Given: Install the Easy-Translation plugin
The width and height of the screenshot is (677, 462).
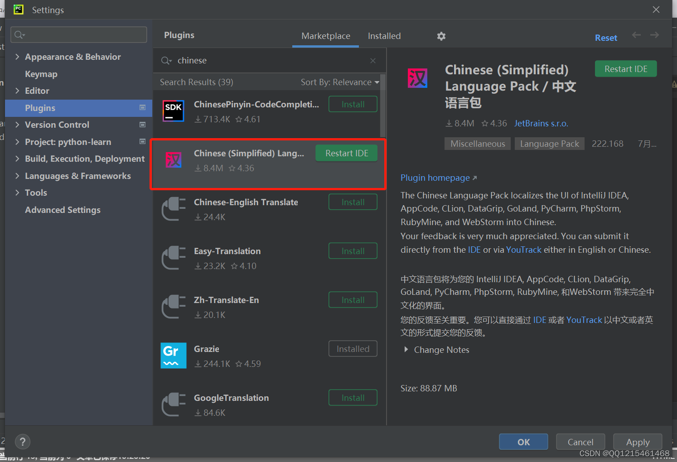Looking at the screenshot, I should 353,251.
